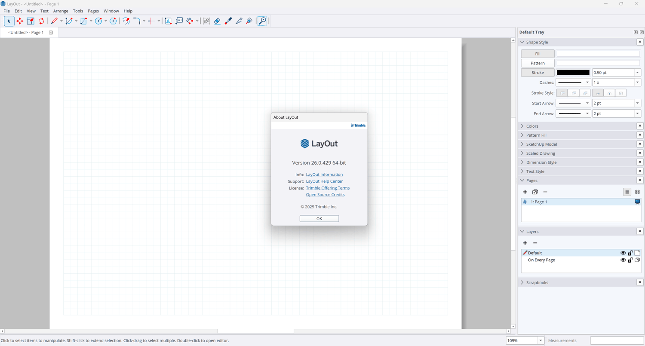
Task: Select the Text tool
Action: pos(168,21)
